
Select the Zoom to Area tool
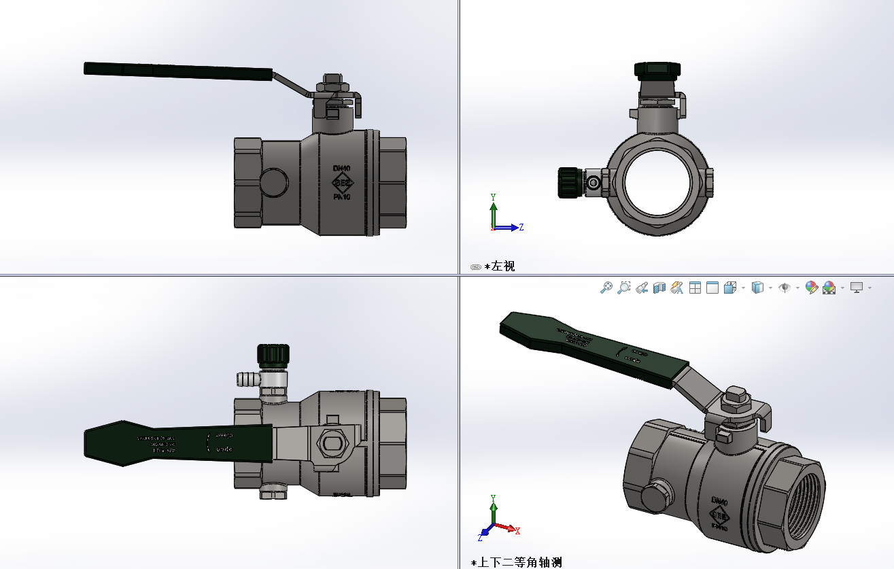(x=623, y=288)
